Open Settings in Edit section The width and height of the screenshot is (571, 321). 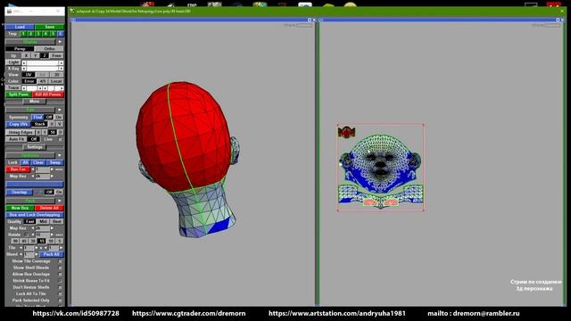tap(35, 147)
